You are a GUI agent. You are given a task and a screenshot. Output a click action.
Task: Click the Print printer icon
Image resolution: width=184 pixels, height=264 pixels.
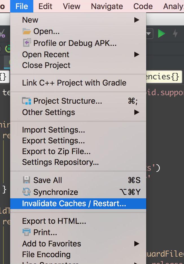26,232
